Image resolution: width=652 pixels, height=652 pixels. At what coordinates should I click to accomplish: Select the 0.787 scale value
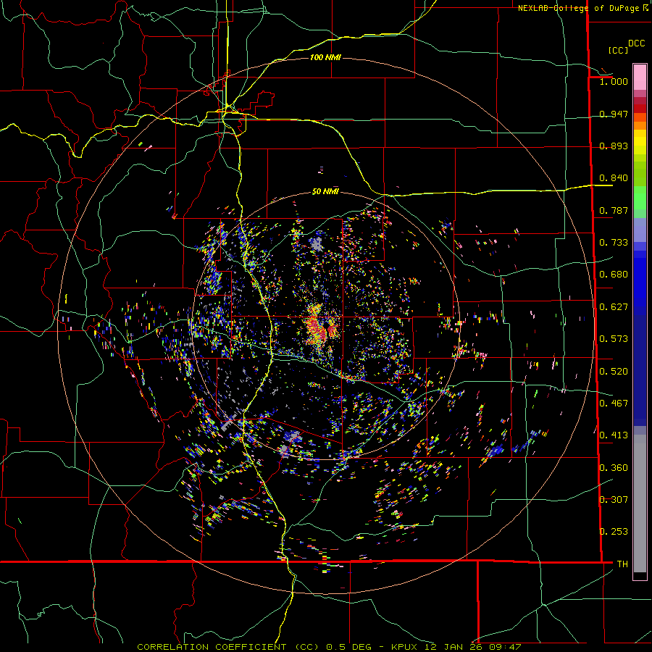(614, 210)
